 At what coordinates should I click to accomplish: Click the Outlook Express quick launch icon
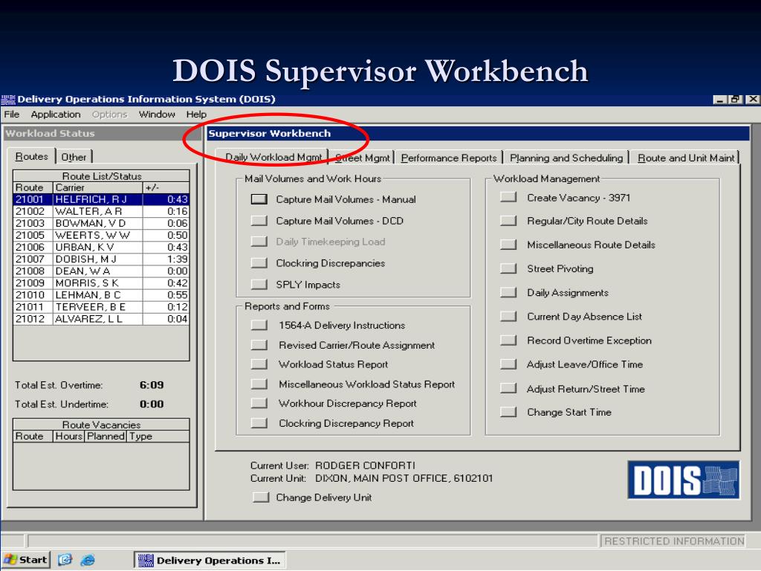[x=65, y=560]
